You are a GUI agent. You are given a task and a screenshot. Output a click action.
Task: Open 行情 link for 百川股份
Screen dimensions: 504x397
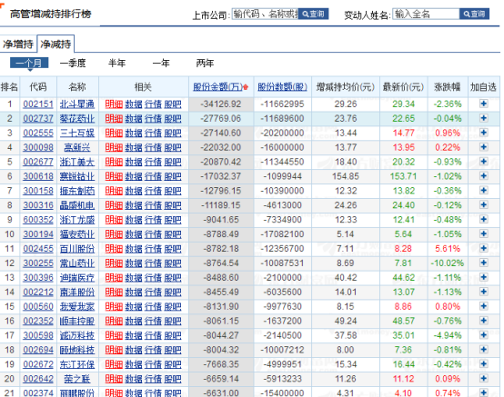[153, 248]
